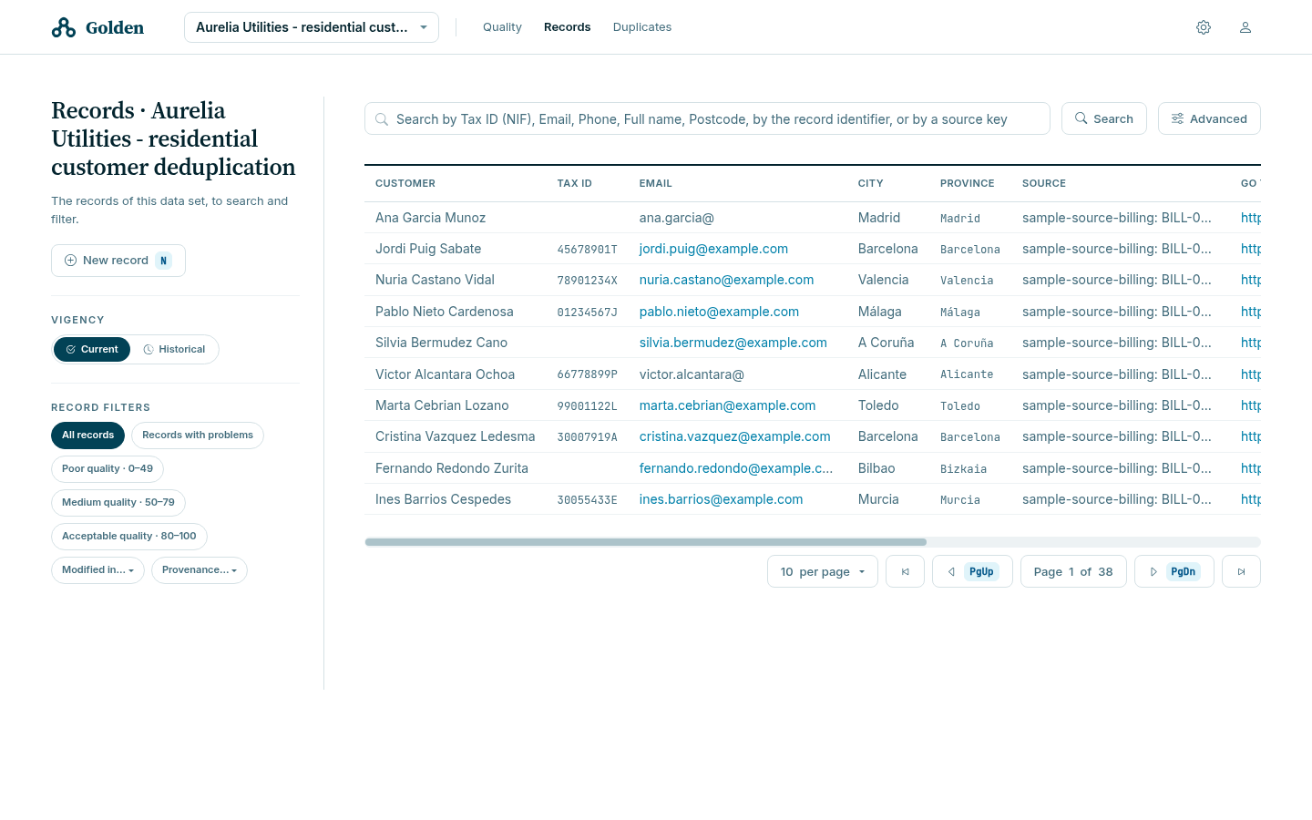
Task: Select Historical vigency
Action: click(x=174, y=349)
